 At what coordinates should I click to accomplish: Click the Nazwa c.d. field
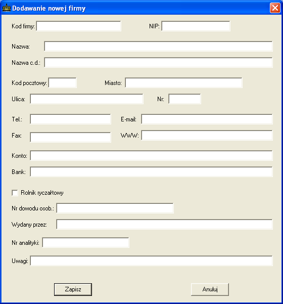(x=158, y=62)
